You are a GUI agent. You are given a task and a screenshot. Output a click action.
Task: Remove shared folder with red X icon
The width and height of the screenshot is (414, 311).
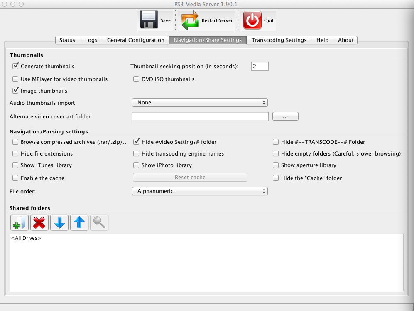[39, 222]
